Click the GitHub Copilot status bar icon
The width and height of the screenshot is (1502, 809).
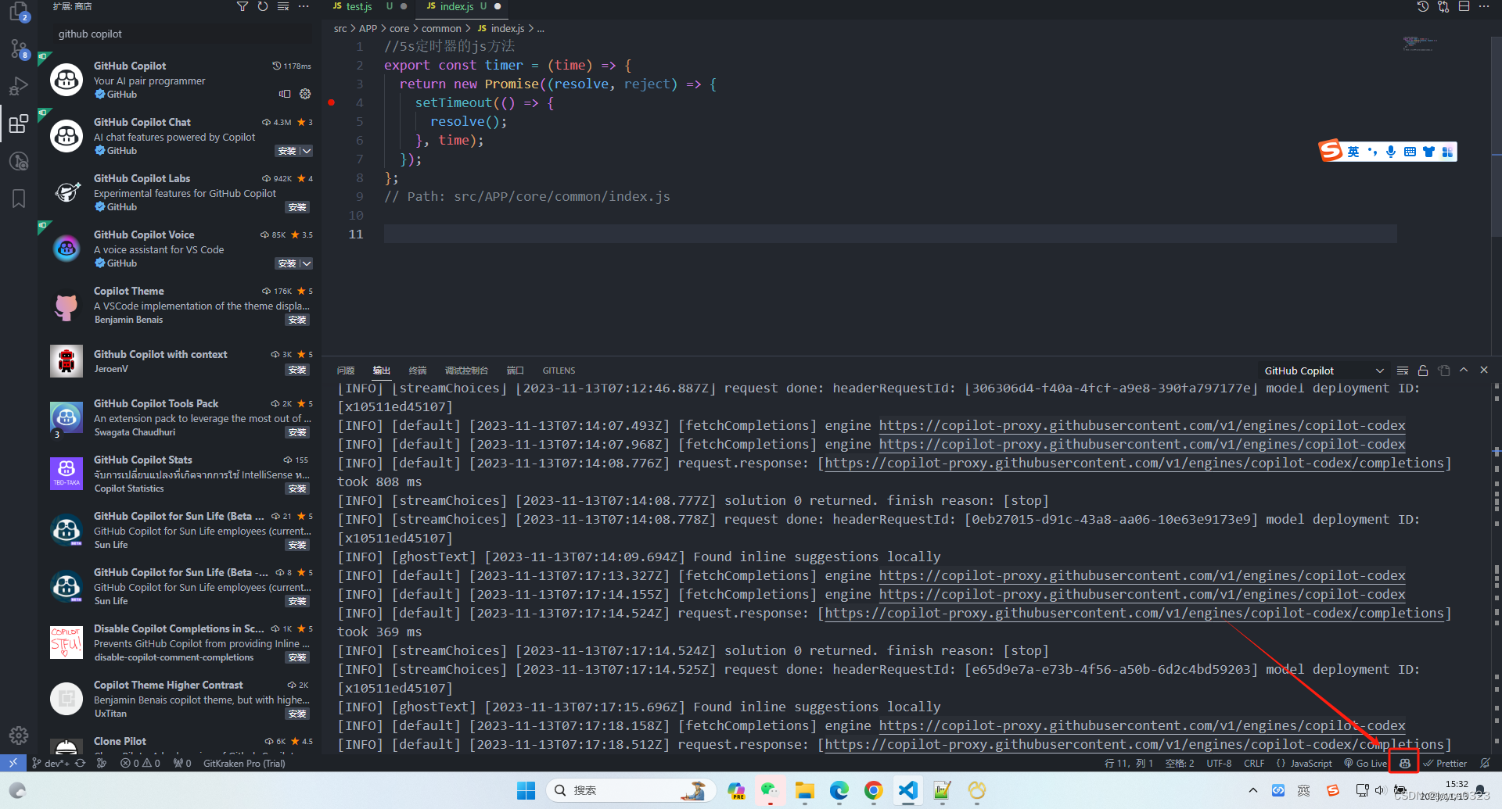pyautogui.click(x=1405, y=763)
